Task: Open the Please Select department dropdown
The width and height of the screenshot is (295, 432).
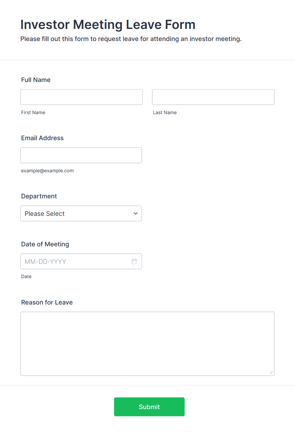Action: (x=81, y=214)
